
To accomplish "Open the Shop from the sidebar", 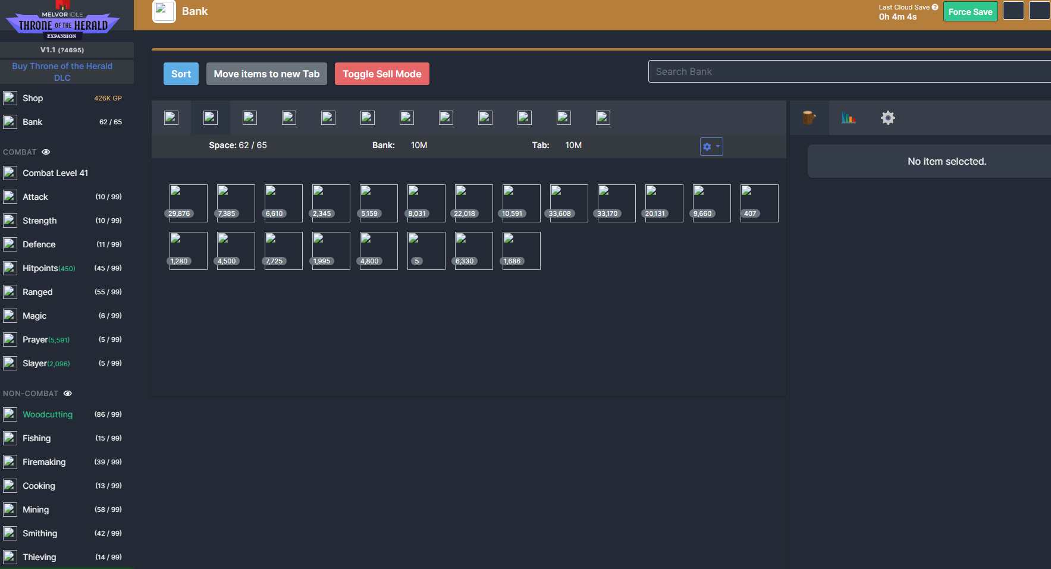I will (x=33, y=98).
